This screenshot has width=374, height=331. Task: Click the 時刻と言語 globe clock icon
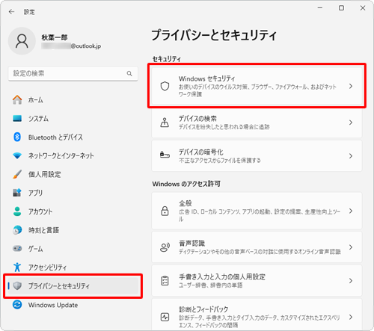pyautogui.click(x=17, y=230)
